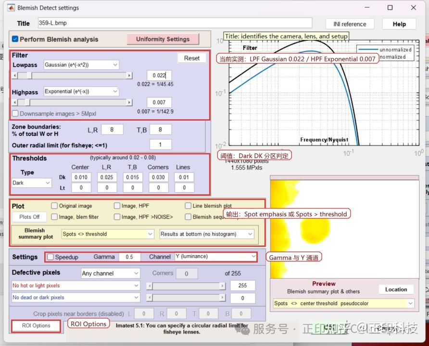
Task: Click preview Location button
Action: (x=396, y=289)
